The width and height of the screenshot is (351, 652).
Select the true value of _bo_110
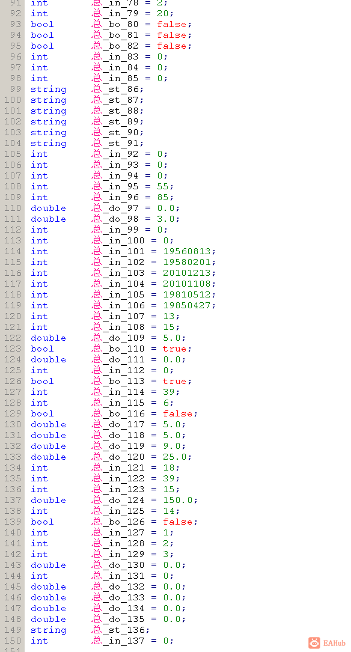[175, 349]
